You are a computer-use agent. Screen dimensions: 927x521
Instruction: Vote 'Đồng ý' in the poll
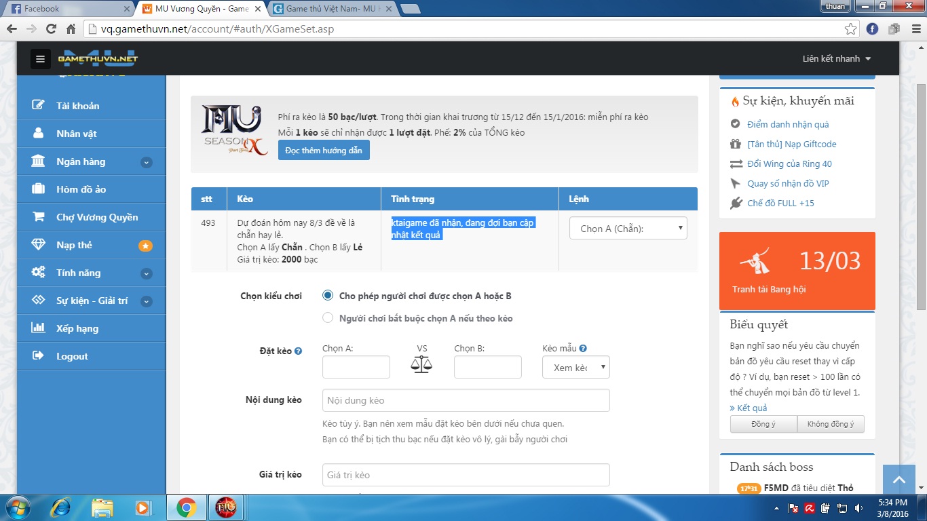coord(763,424)
